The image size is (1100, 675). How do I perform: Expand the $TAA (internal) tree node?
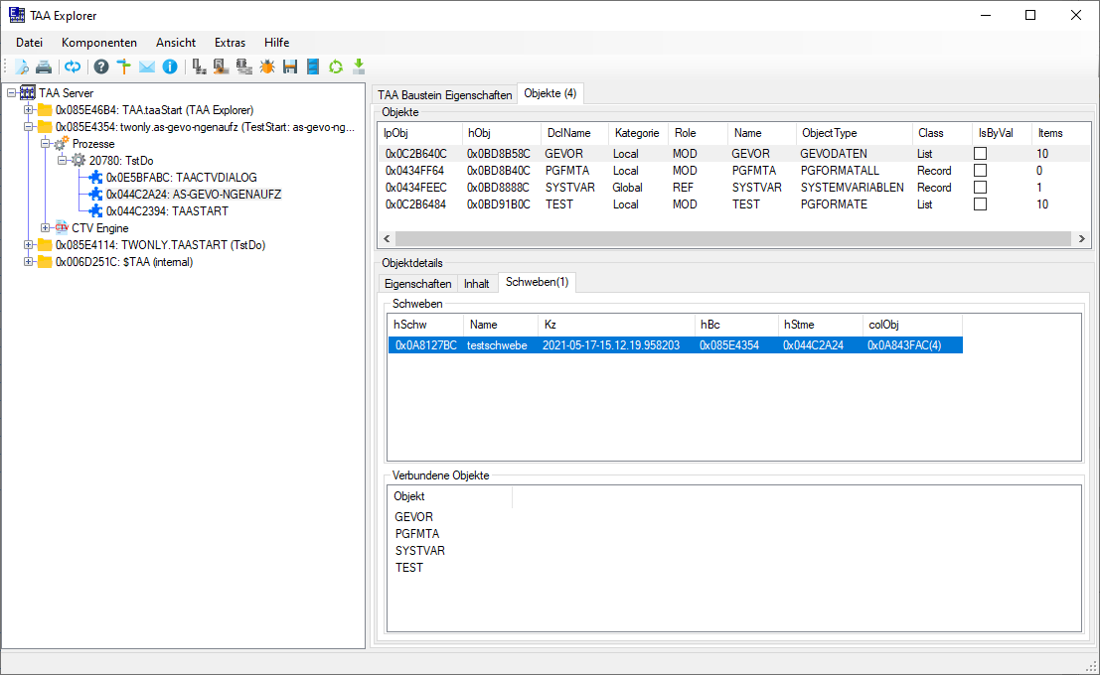[x=29, y=262]
